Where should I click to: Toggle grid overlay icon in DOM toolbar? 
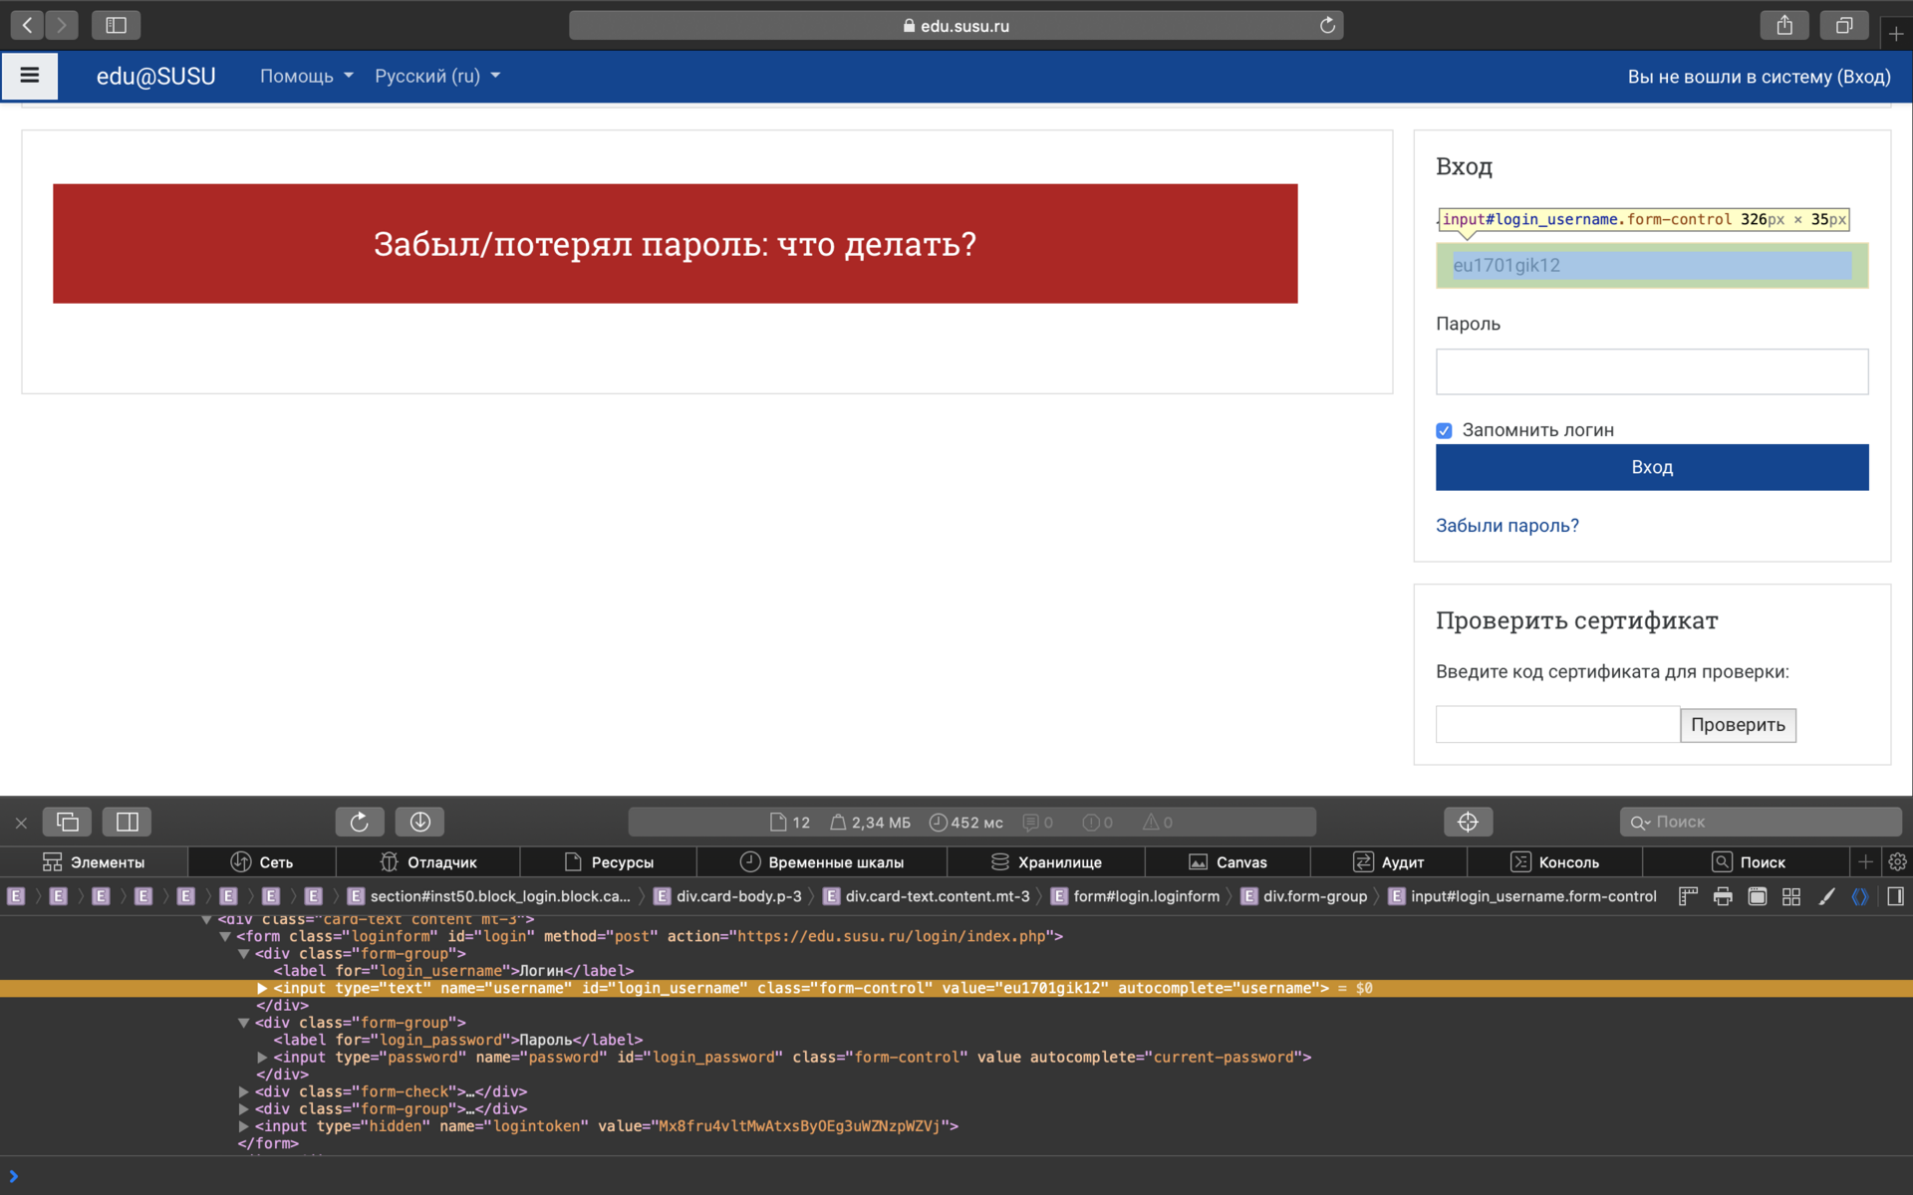(x=1791, y=896)
